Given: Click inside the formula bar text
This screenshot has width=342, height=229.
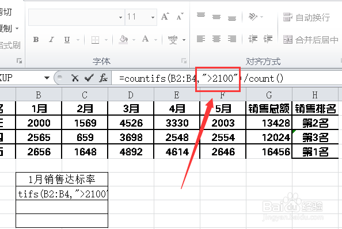Looking at the screenshot, I should (x=201, y=78).
